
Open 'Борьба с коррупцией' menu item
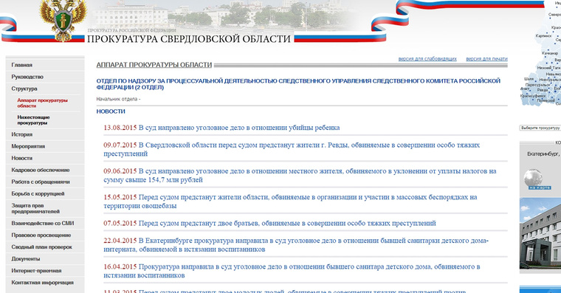38,193
